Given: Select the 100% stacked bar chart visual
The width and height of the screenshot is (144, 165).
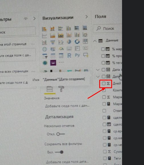Looking at the screenshot, I should click(77, 28).
